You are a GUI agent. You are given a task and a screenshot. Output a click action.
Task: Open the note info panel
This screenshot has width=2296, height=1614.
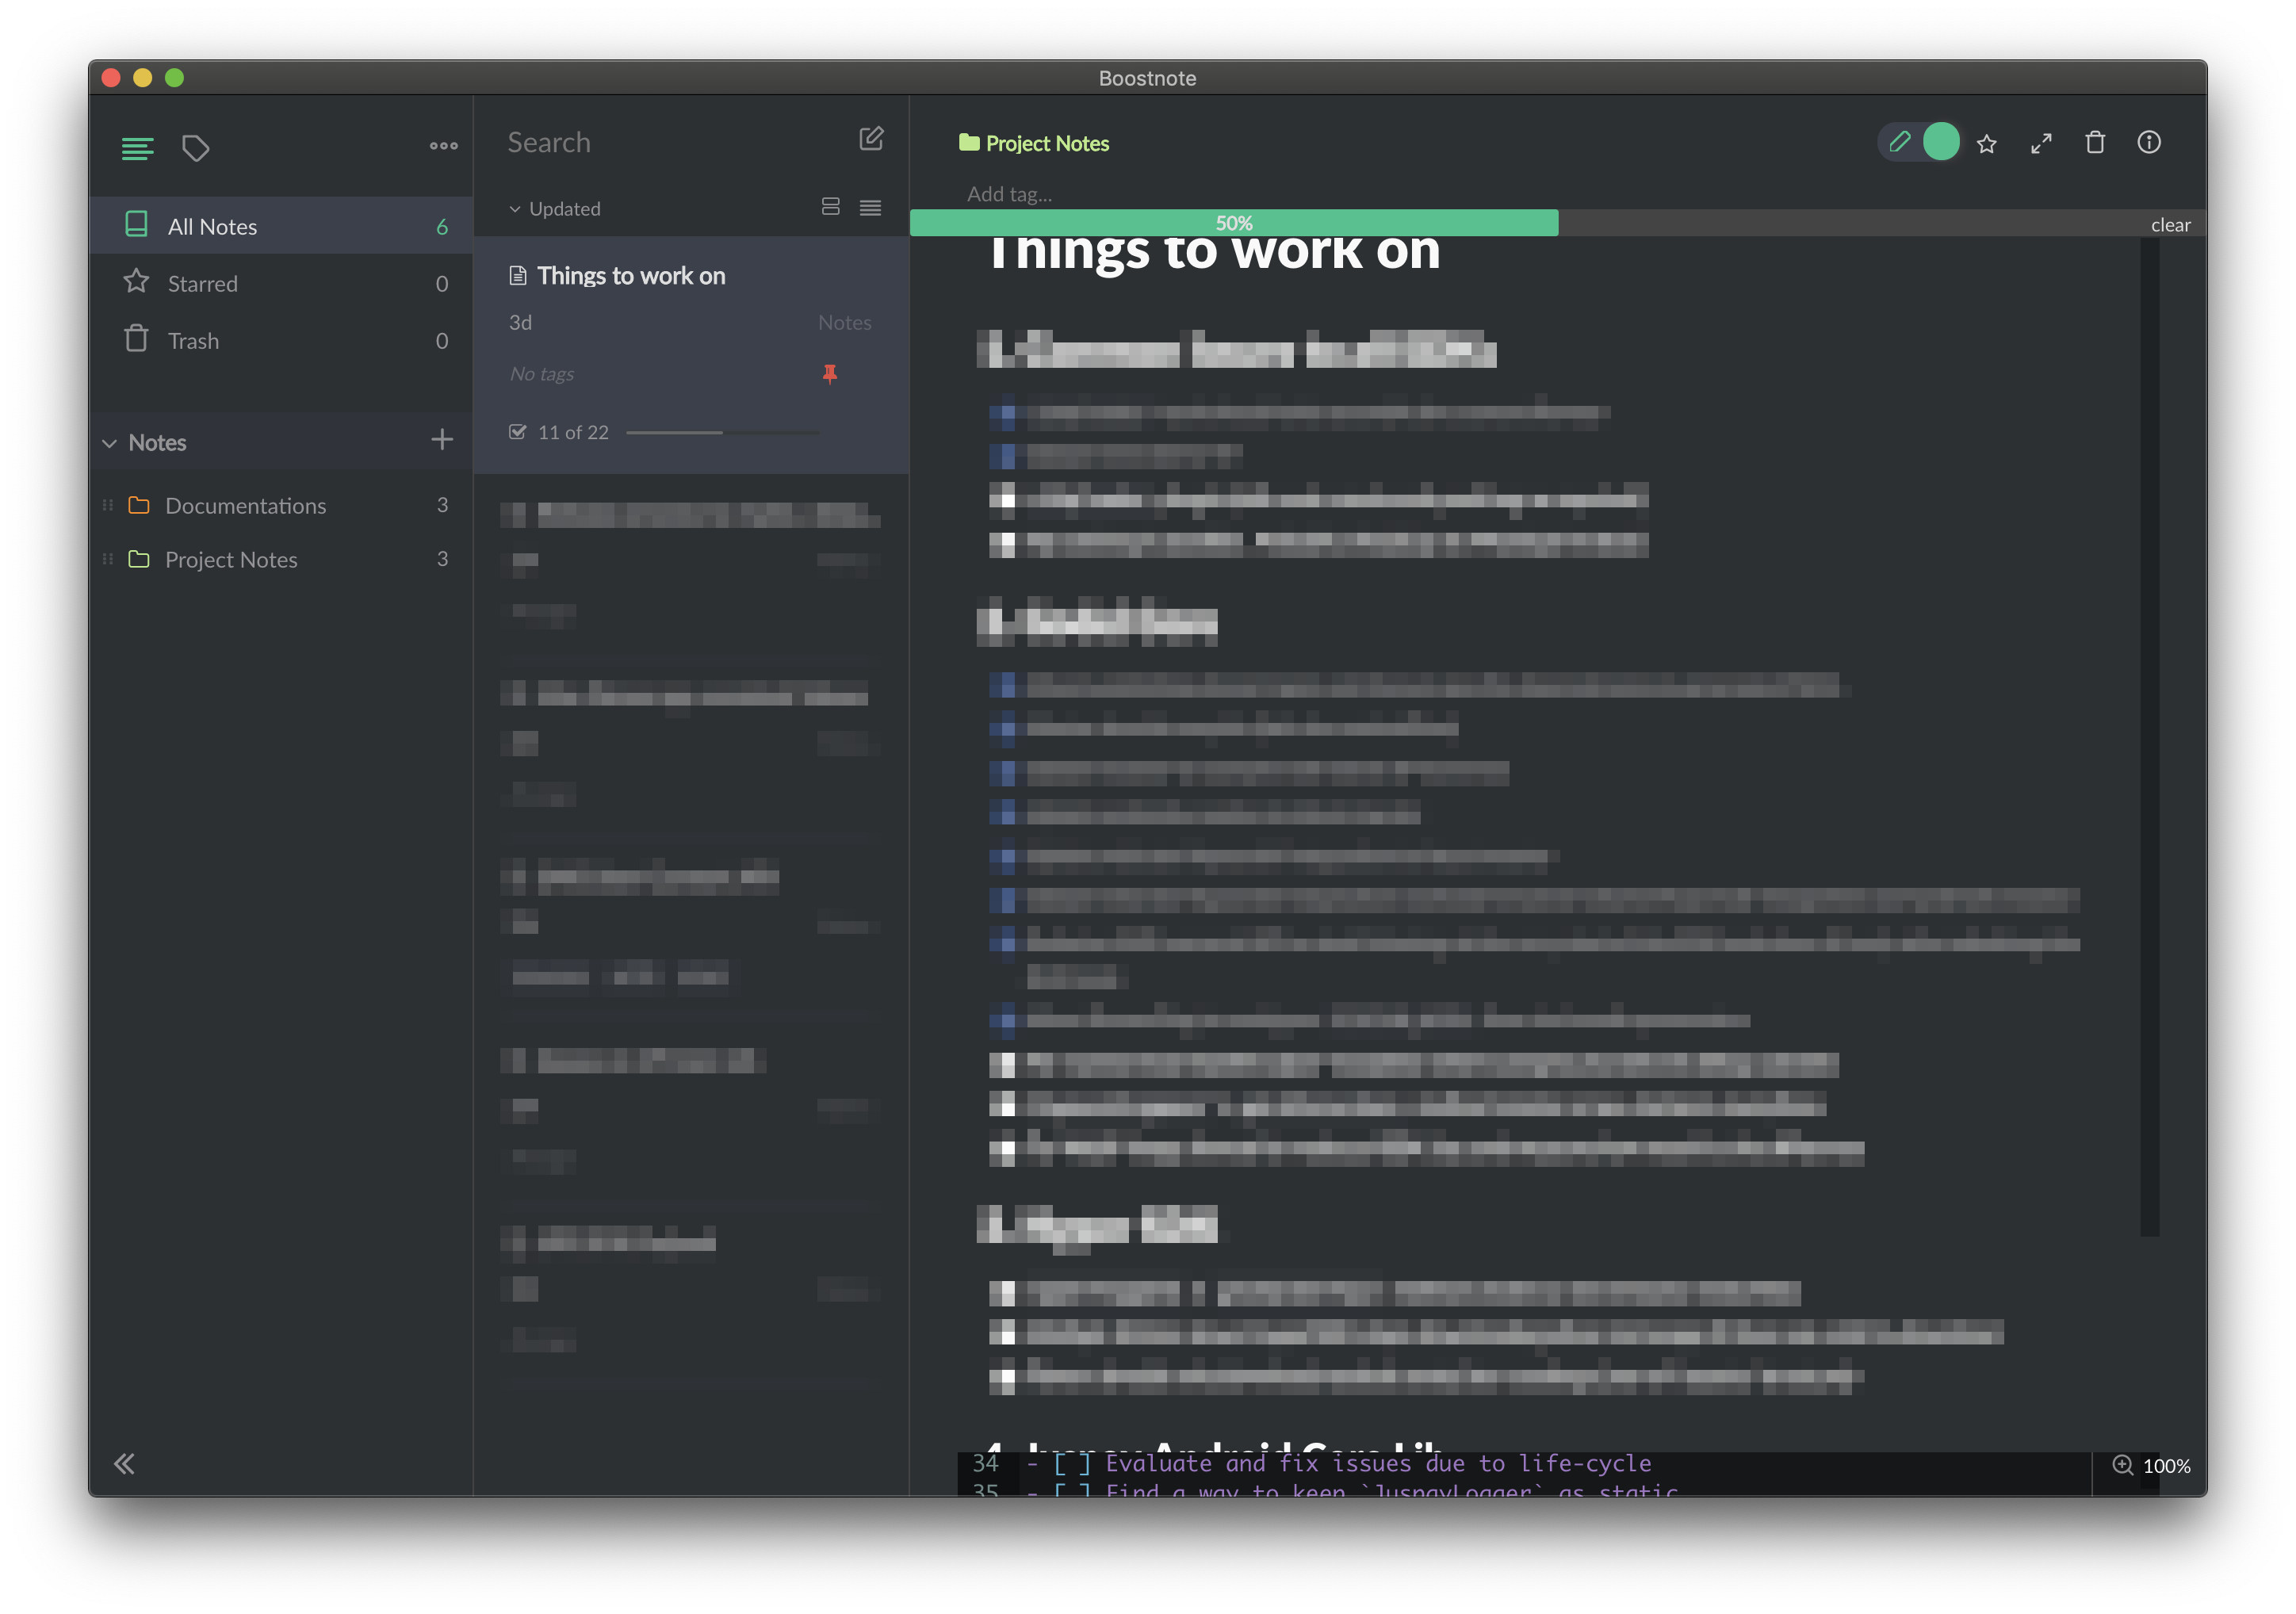coord(2149,143)
